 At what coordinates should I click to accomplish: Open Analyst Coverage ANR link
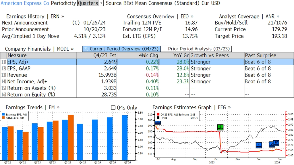click(x=249, y=16)
